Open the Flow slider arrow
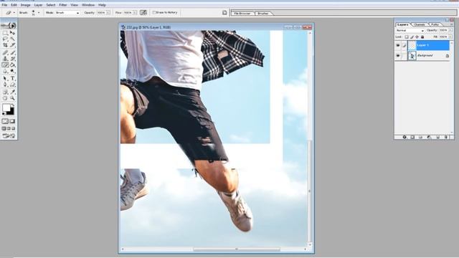 tap(135, 13)
